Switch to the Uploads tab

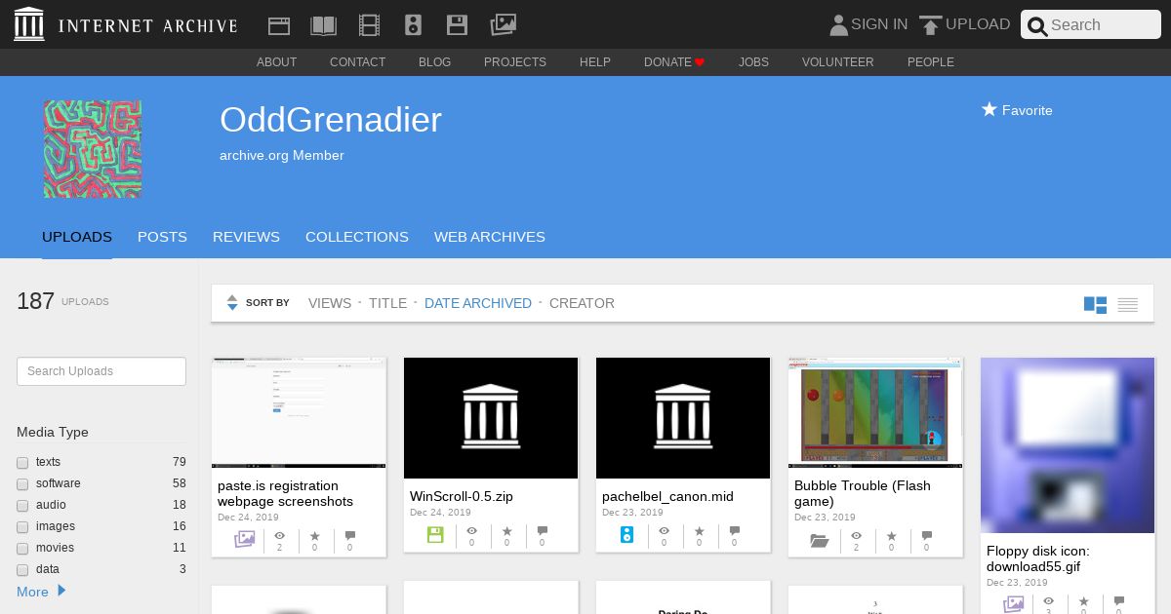pos(77,237)
